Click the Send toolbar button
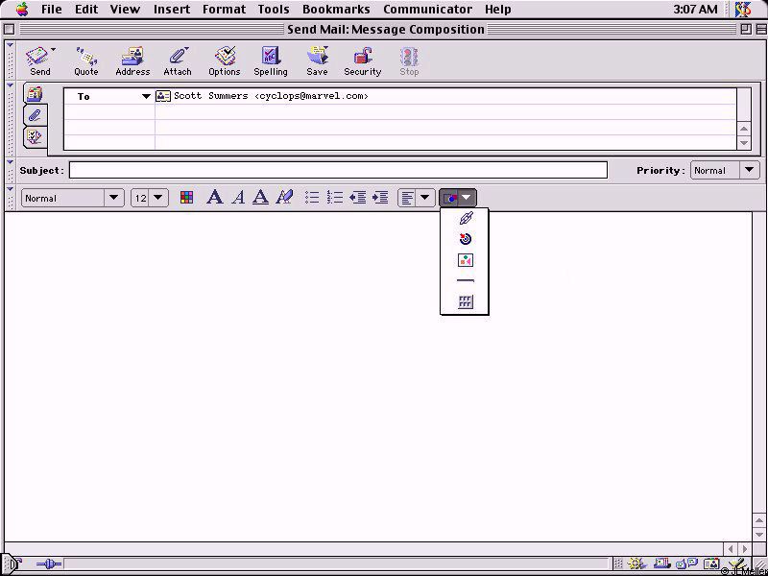 pyautogui.click(x=39, y=60)
